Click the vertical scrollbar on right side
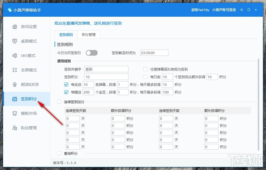Image resolution: width=266 pixels, height=170 pixels. coord(258,105)
